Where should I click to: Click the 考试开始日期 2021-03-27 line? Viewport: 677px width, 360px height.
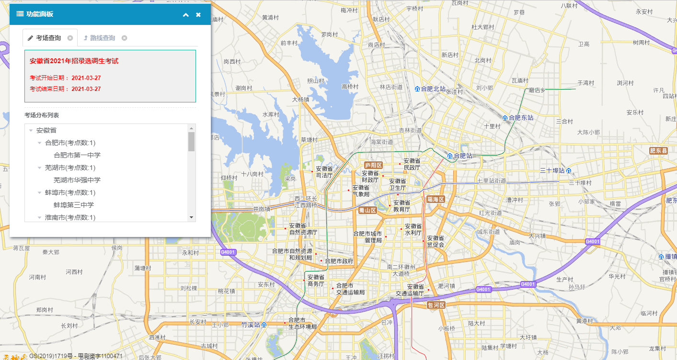[65, 78]
